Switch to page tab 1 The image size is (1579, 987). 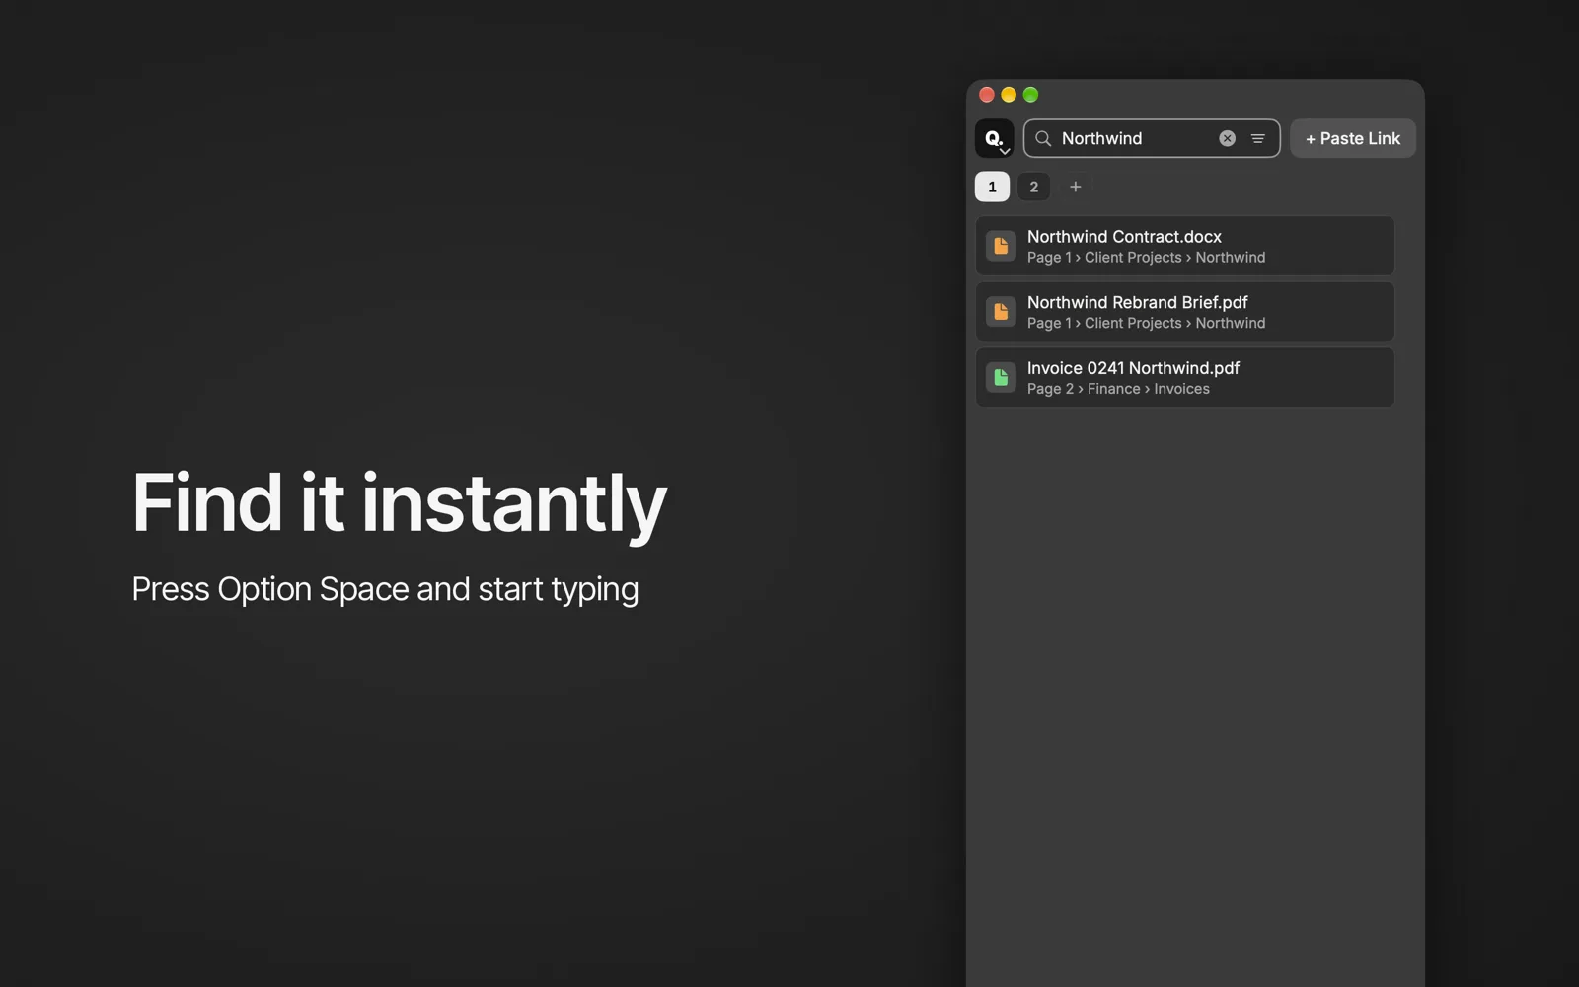pos(992,187)
